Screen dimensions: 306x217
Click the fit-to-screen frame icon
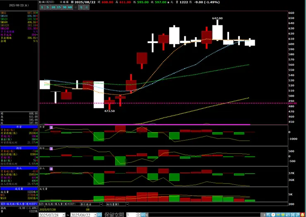[293, 215]
